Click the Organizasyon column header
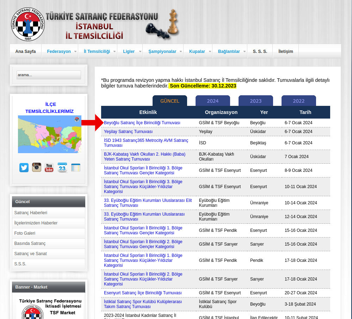Screen dimensions: 352x319 point(221,112)
